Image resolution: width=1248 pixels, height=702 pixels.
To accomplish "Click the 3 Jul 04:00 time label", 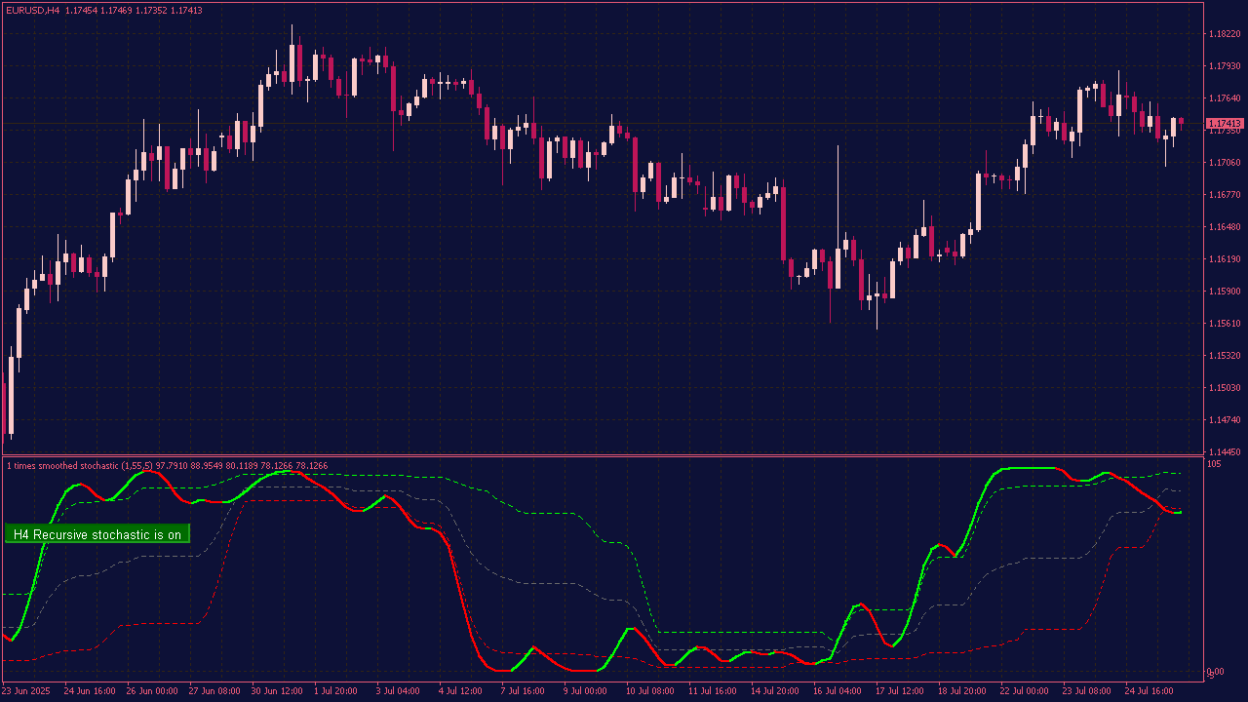I will click(397, 690).
